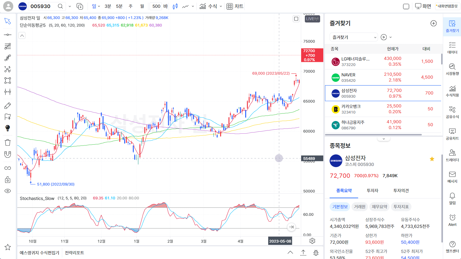Toggle drawings visibility eye icon
Screen dimensions: 461x259
[x=8, y=191]
